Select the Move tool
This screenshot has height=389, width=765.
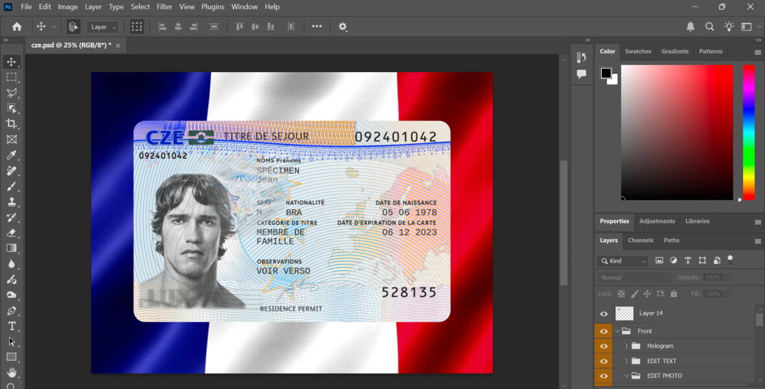click(x=12, y=62)
